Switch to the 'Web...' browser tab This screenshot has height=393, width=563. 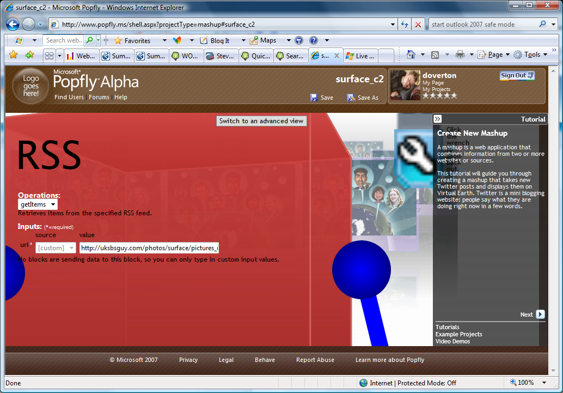point(82,56)
